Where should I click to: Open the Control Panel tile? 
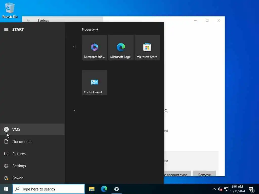pos(95,83)
